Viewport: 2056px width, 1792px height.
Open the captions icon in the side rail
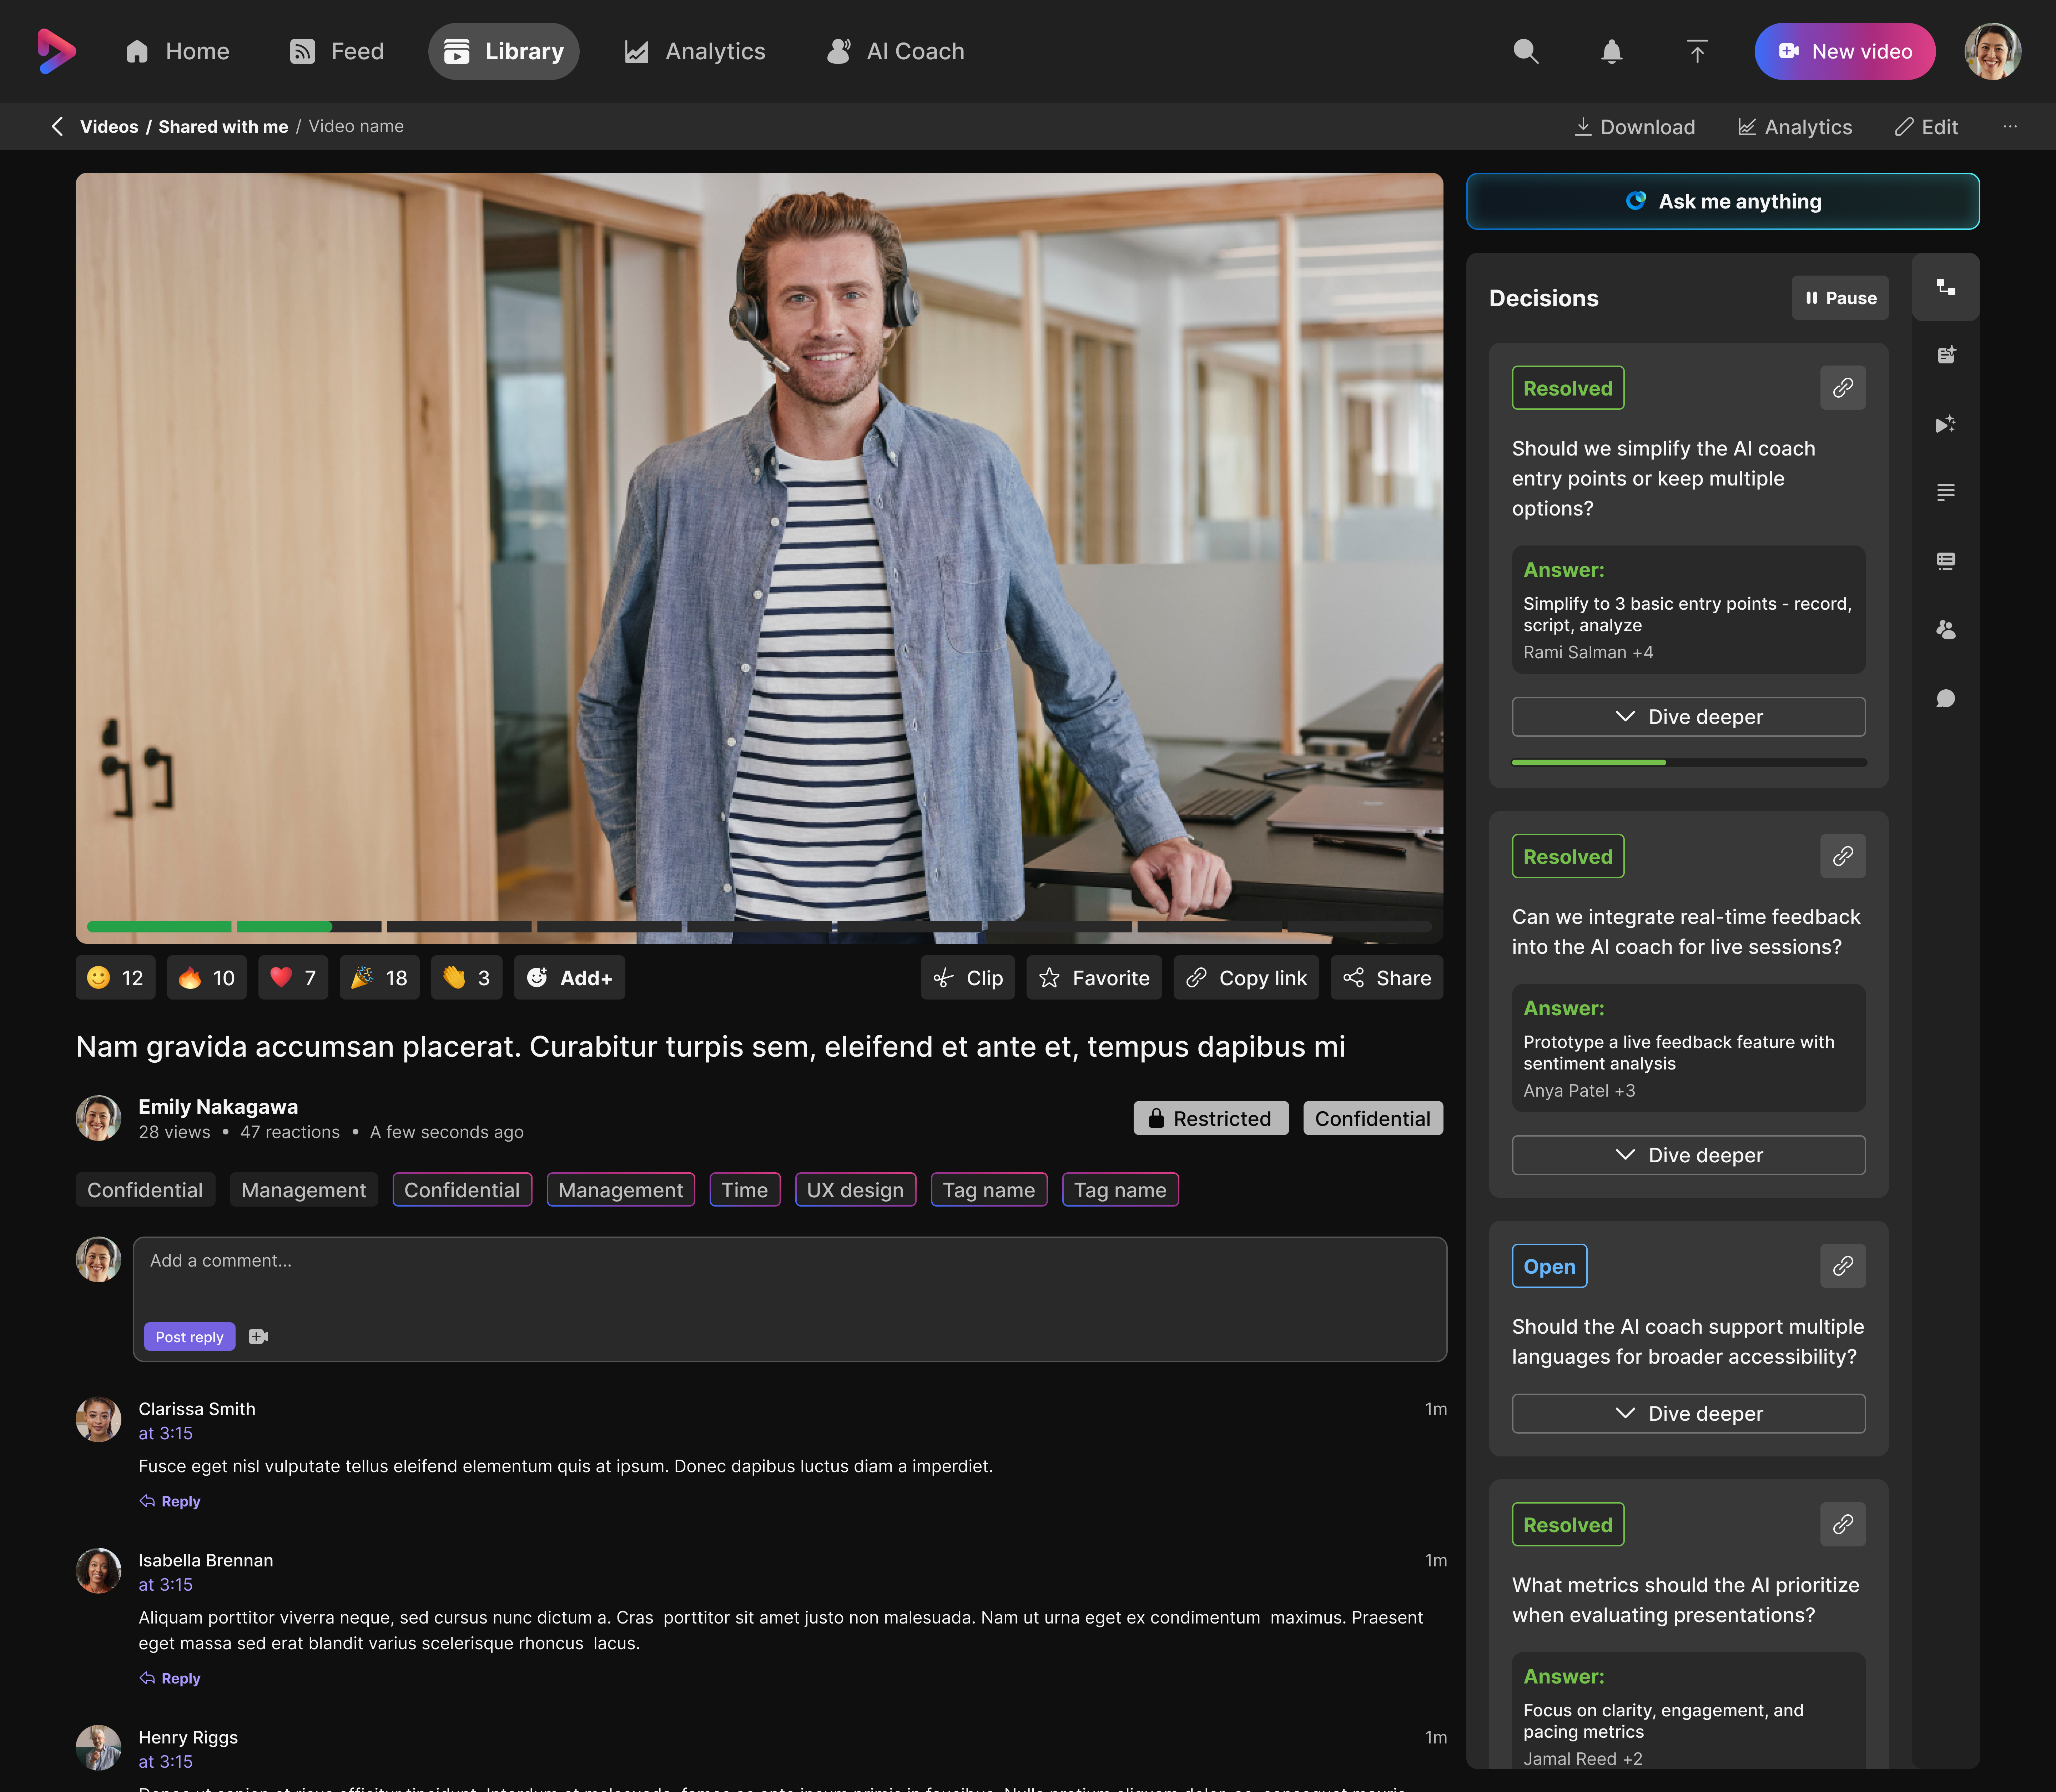tap(1946, 561)
